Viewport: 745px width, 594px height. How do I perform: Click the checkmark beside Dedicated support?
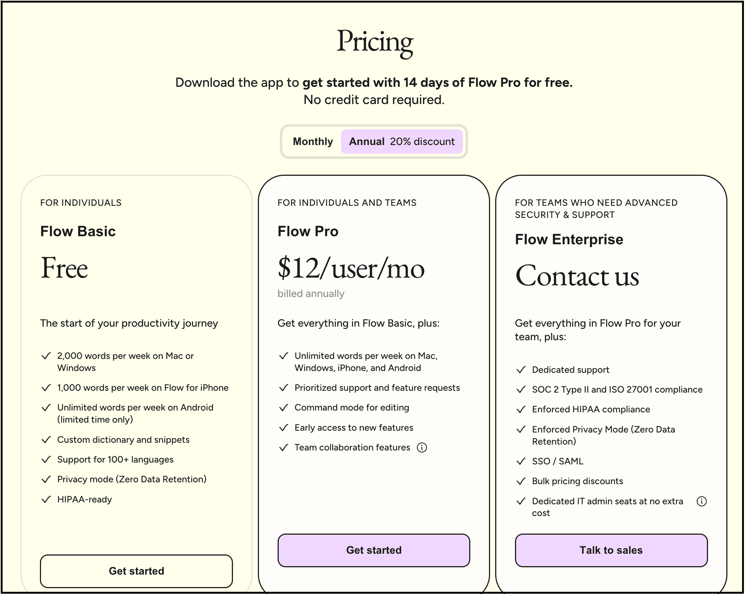[x=521, y=370]
